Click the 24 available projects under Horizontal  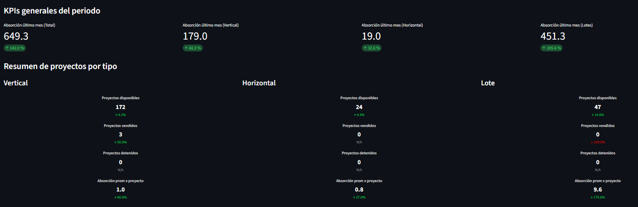(359, 107)
